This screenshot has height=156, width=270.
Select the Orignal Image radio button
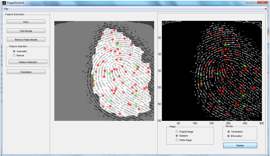click(177, 132)
